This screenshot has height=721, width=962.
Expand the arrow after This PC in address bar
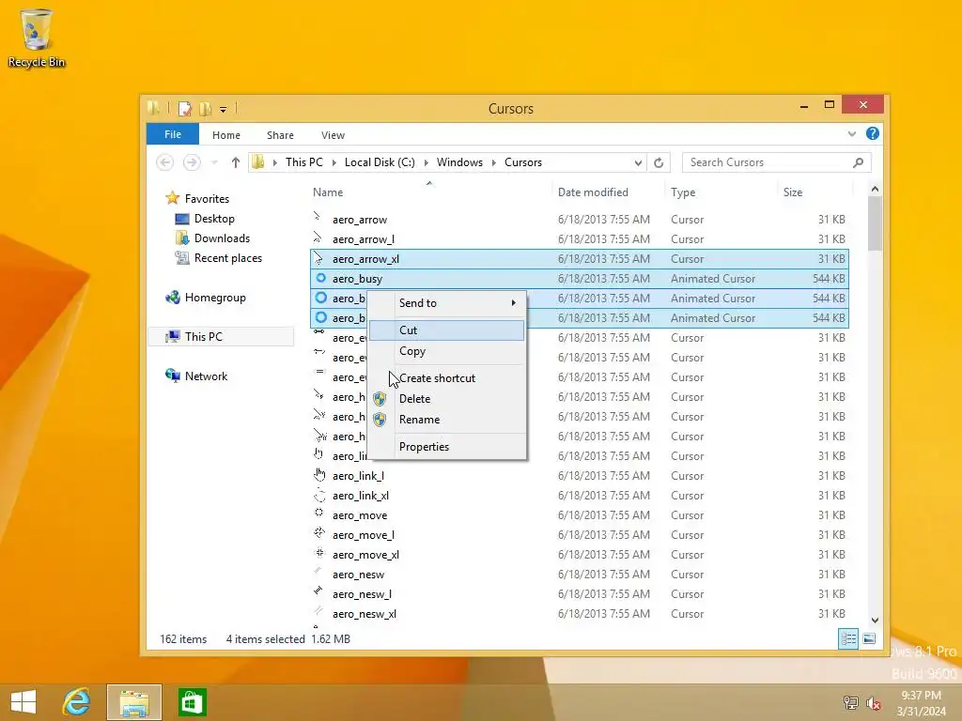tap(334, 162)
